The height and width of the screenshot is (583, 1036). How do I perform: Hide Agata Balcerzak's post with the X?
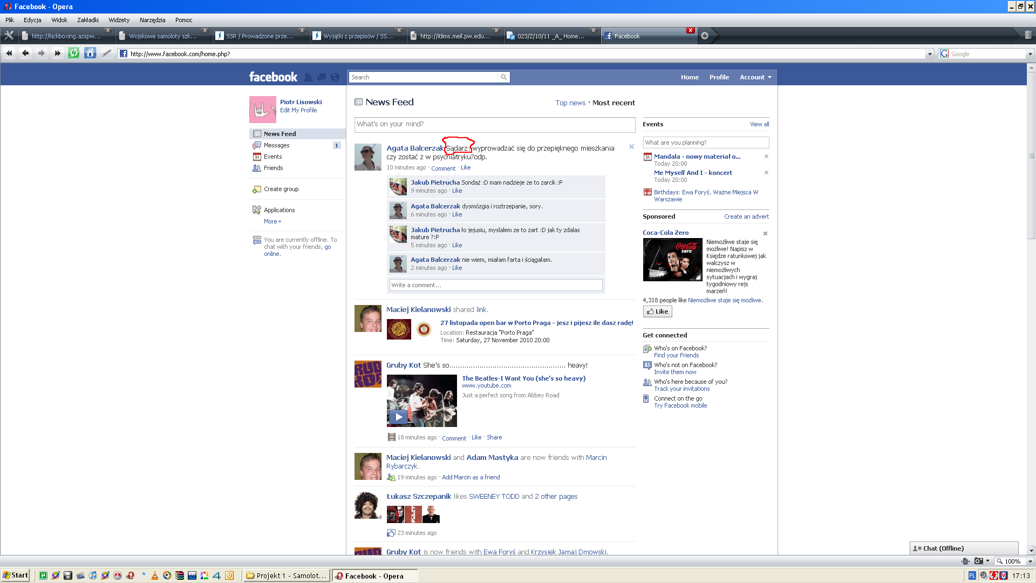point(631,147)
